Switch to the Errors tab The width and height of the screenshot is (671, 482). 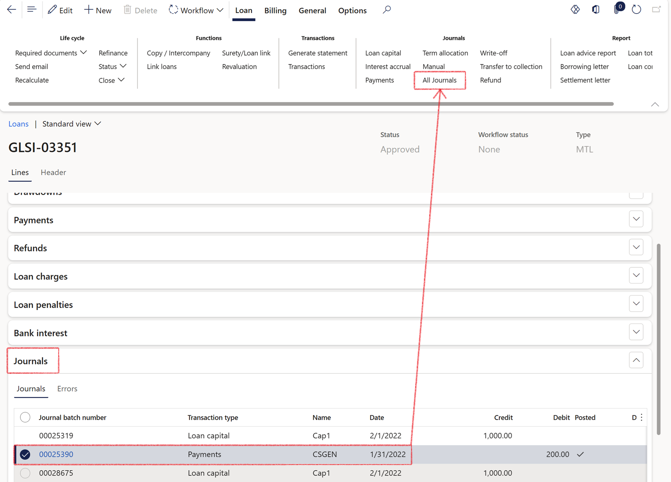pyautogui.click(x=67, y=389)
